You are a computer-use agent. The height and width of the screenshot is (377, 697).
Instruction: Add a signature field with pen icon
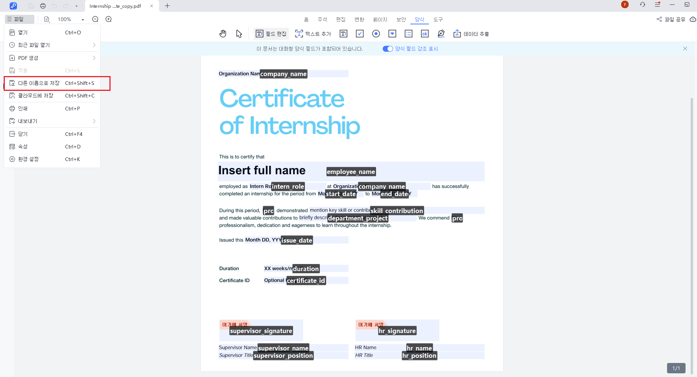point(441,34)
